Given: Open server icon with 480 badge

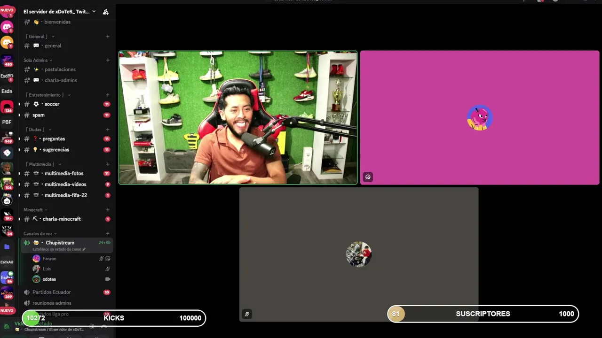Looking at the screenshot, I should [7, 60].
